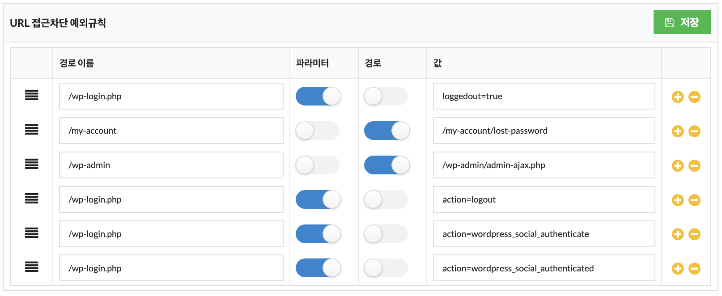Enable 파라미터 toggle in /wp-admin row
The width and height of the screenshot is (722, 296).
pyautogui.click(x=318, y=165)
